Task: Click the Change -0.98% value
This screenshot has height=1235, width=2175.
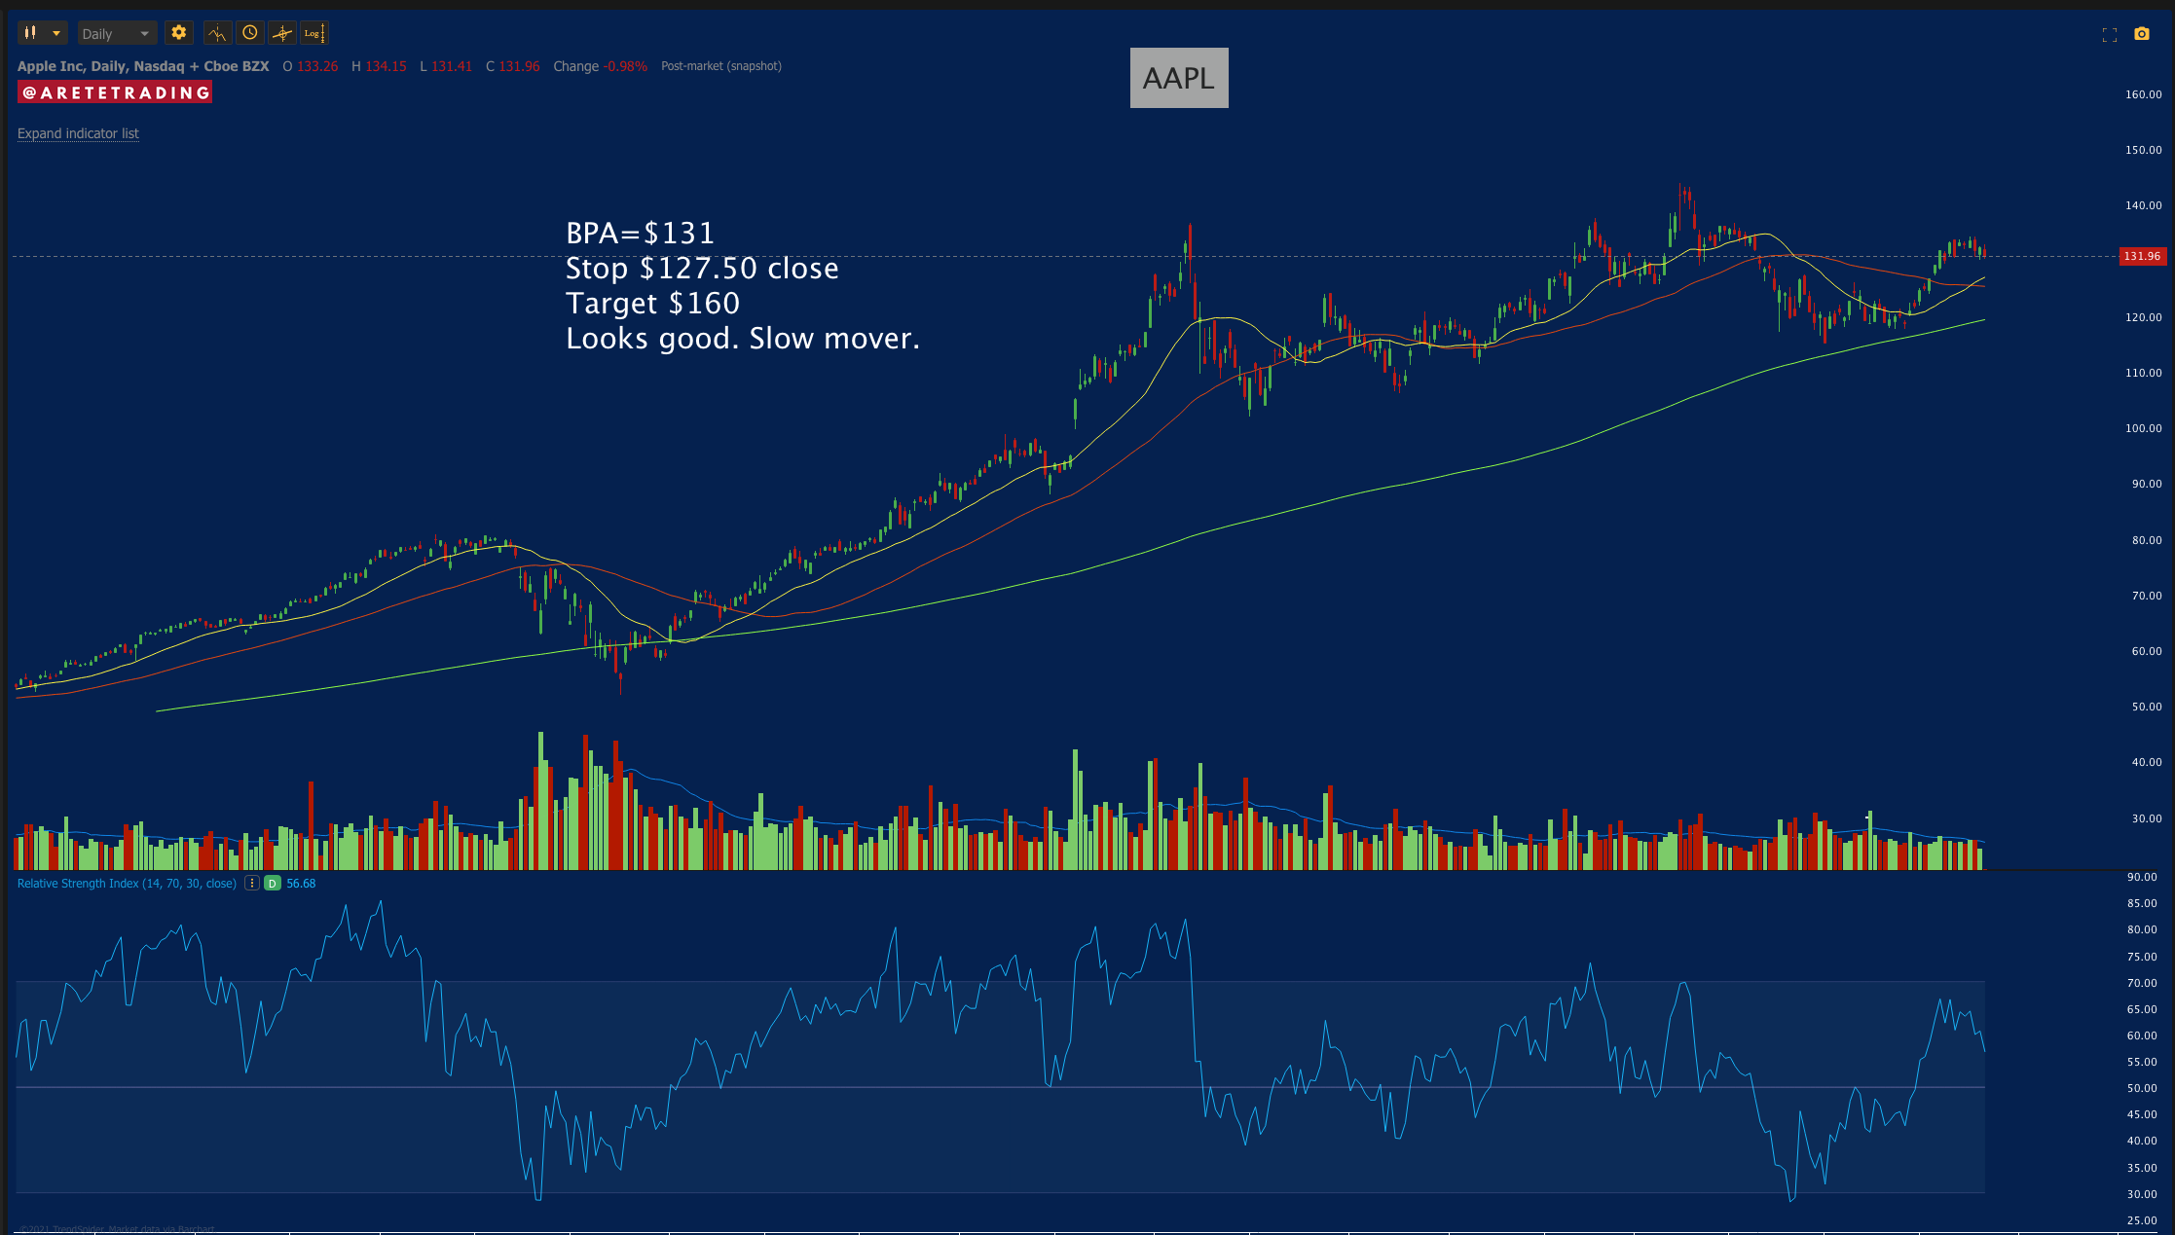Action: tap(600, 66)
